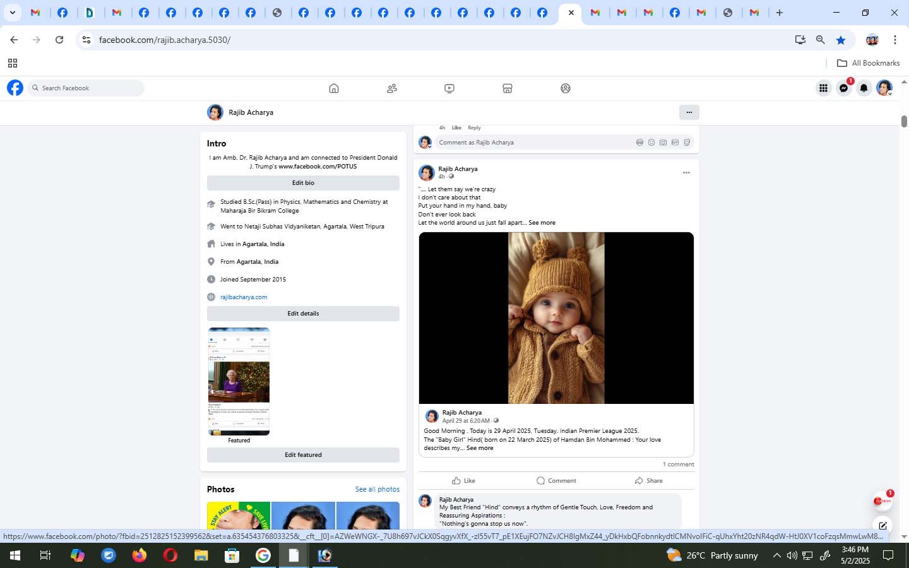Expand post text with See more
Image resolution: width=909 pixels, height=568 pixels.
click(542, 223)
